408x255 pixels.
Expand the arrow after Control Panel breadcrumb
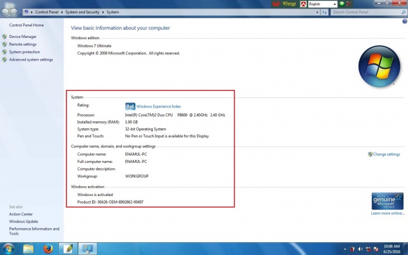(62, 12)
